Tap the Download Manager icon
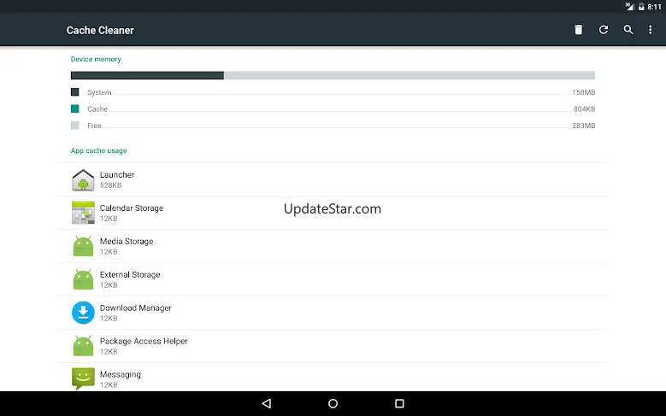Image resolution: width=666 pixels, height=416 pixels. click(x=83, y=313)
